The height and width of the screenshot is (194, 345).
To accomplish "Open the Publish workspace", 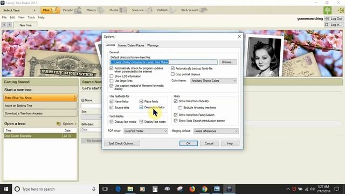I will coord(167,10).
